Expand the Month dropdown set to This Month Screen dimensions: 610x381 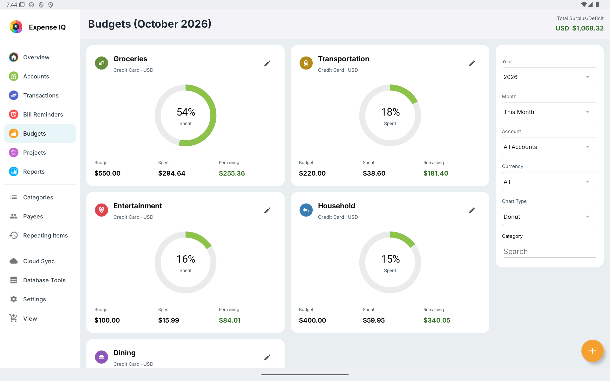pos(549,112)
